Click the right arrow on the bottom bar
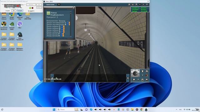The height and width of the screenshot is (112, 200). click(128, 78)
